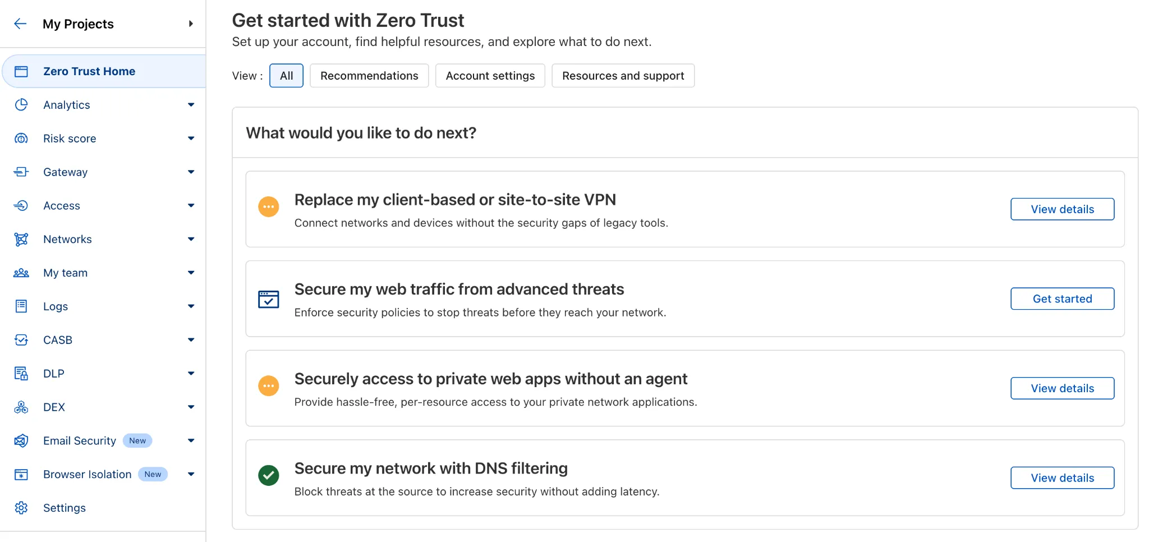Expand the Browser Isolation section
1149x542 pixels.
[x=191, y=474]
